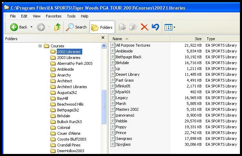The height and width of the screenshot is (156, 242).
Task: Sort by the Type column header
Action: click(x=222, y=39)
